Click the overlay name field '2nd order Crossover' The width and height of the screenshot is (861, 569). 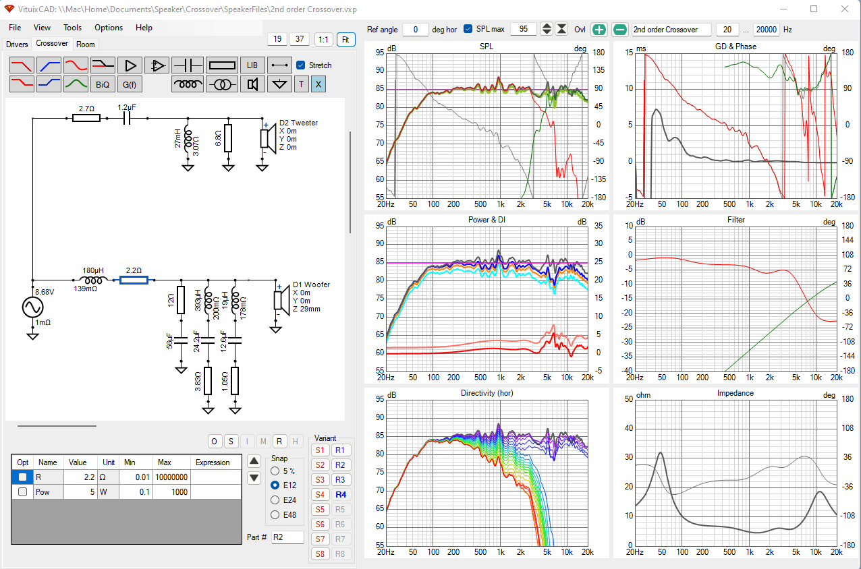[x=671, y=30]
